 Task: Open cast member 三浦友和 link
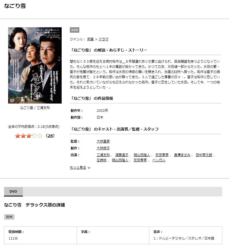click(x=103, y=155)
